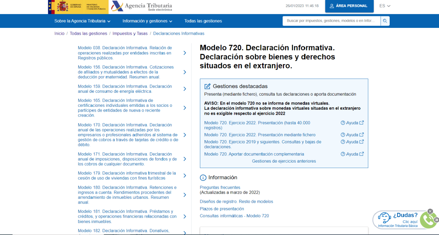
Task: Open Gestiones de ejercicios anteriores link
Action: [x=284, y=161]
